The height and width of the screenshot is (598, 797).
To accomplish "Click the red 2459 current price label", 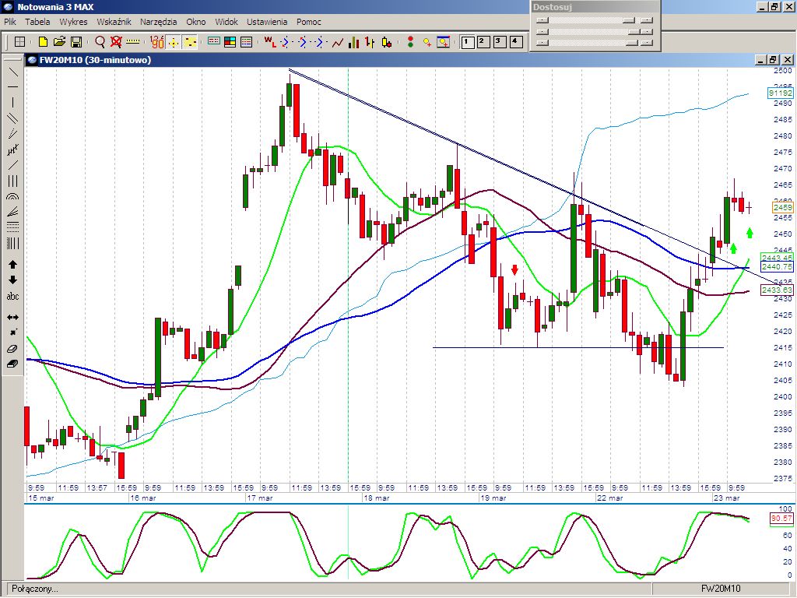I will (782, 208).
